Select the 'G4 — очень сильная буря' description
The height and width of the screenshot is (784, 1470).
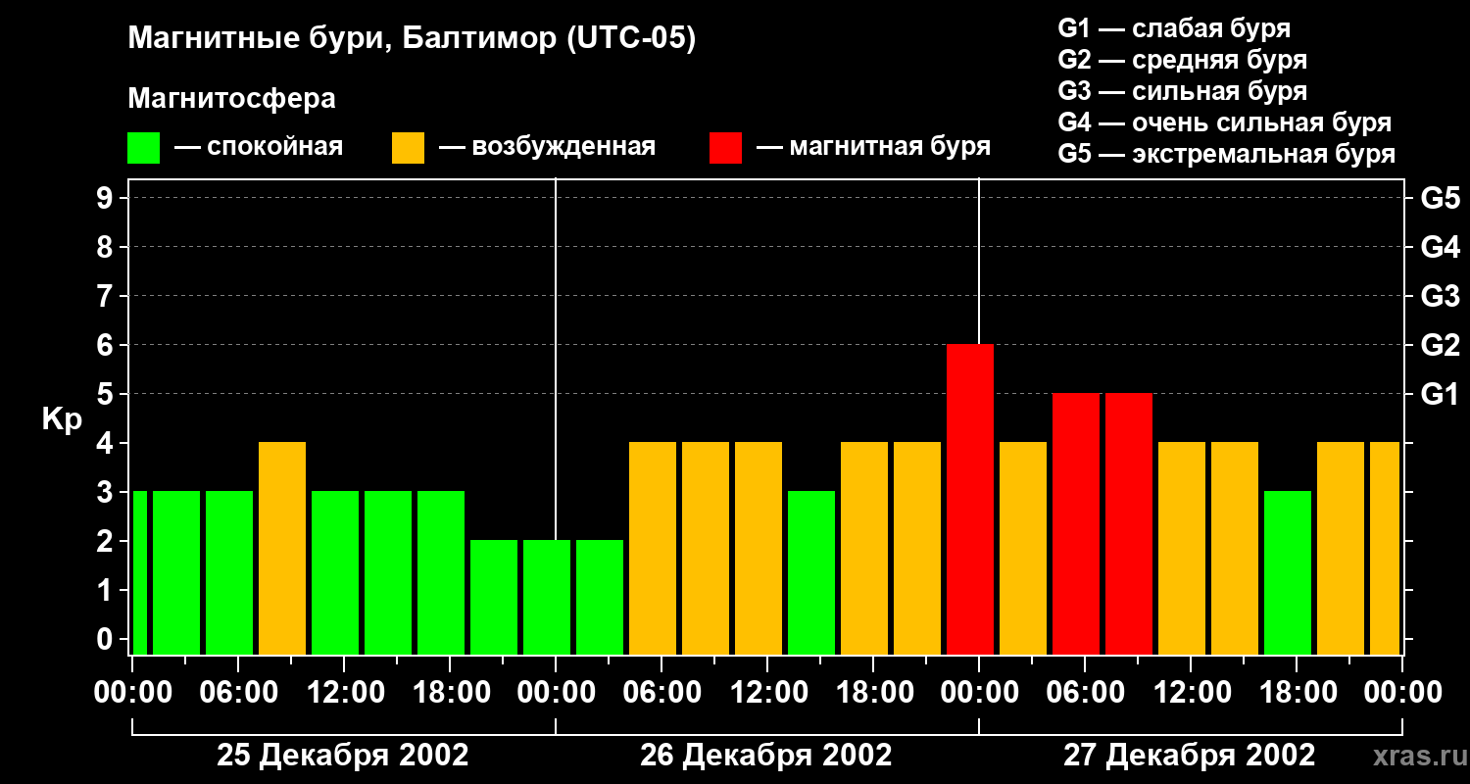1225,122
